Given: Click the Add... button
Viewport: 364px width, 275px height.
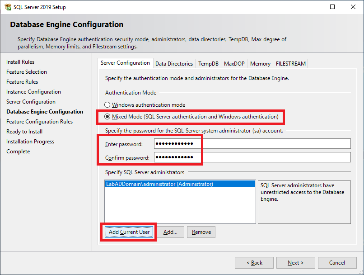Looking at the screenshot, I should tap(170, 232).
